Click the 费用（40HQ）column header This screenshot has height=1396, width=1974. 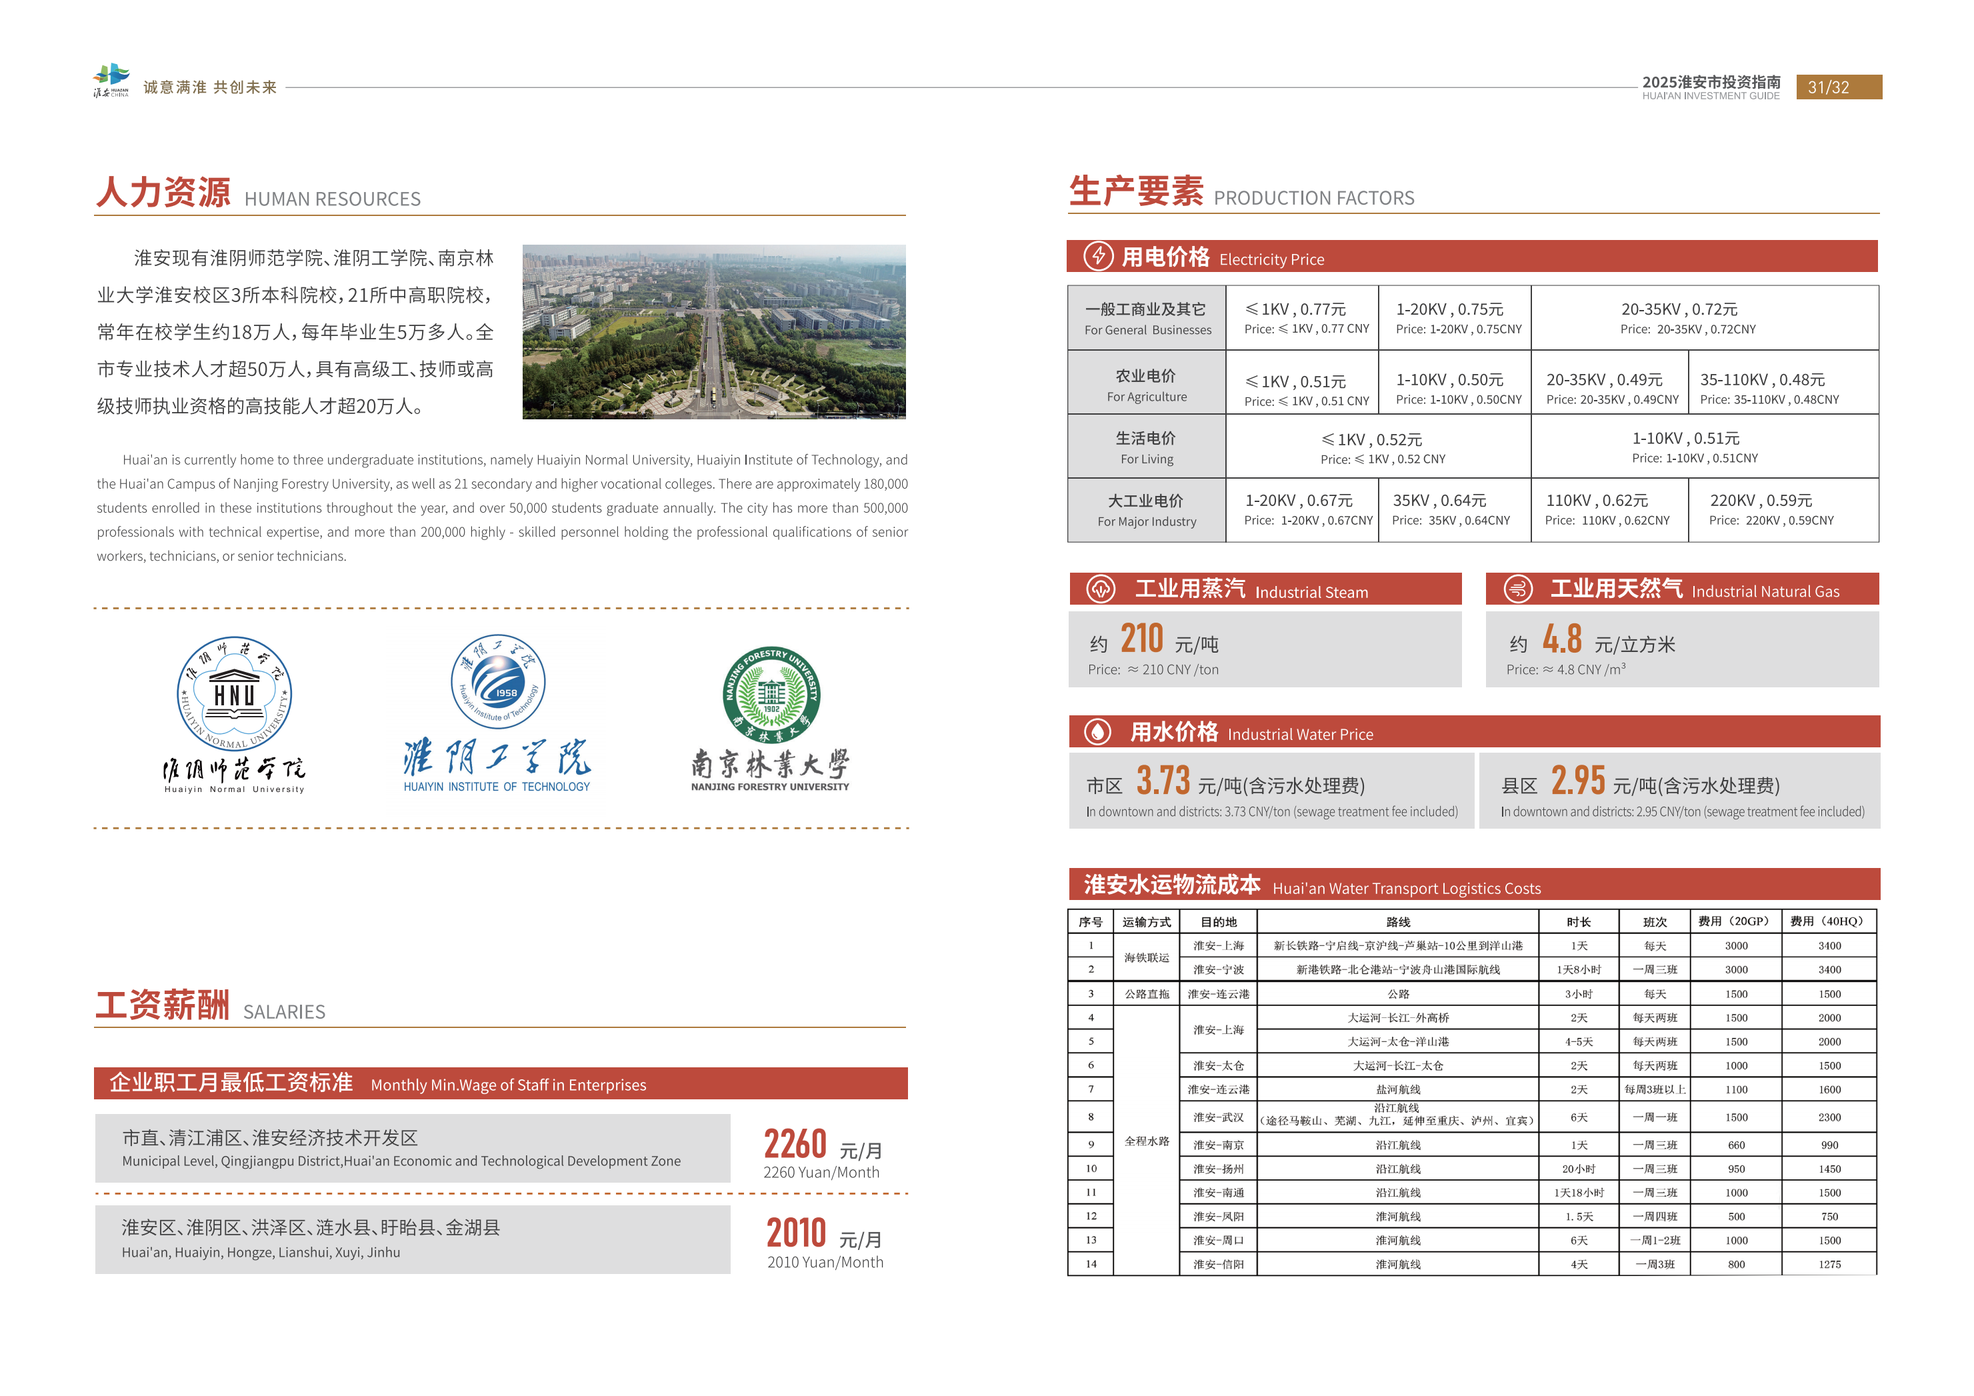click(x=1829, y=921)
